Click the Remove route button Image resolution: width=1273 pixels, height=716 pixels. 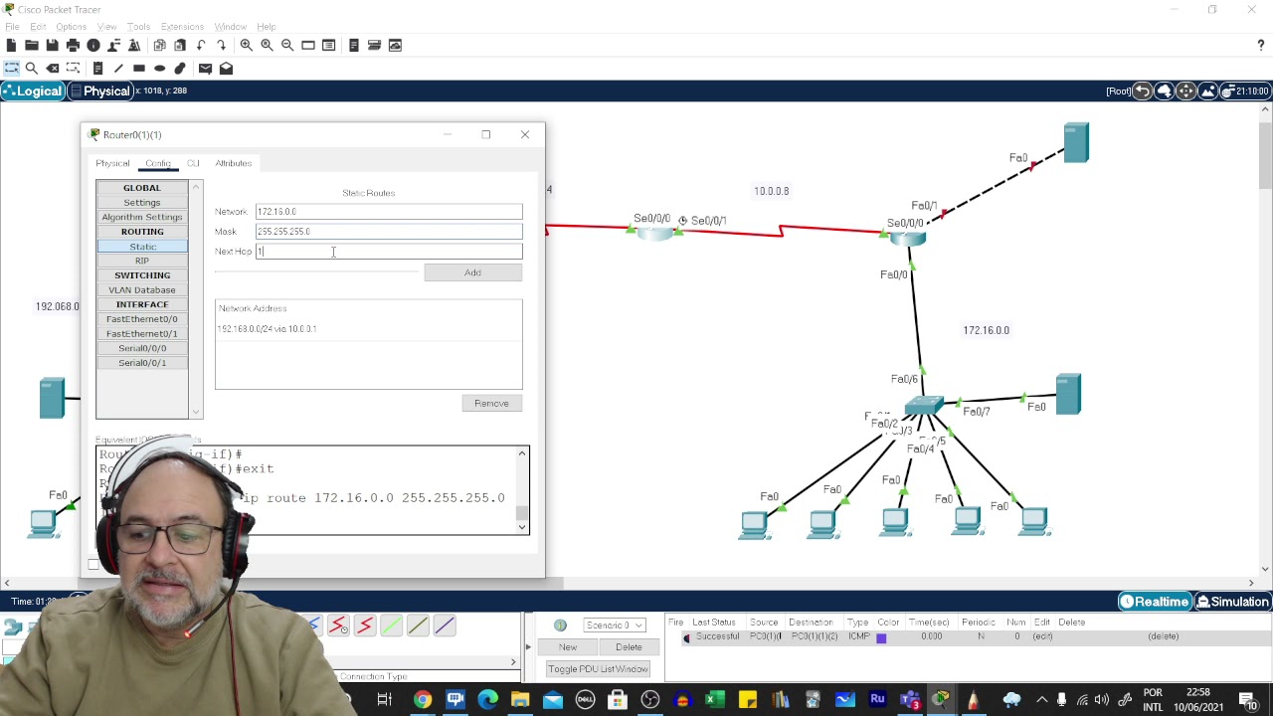(x=491, y=403)
